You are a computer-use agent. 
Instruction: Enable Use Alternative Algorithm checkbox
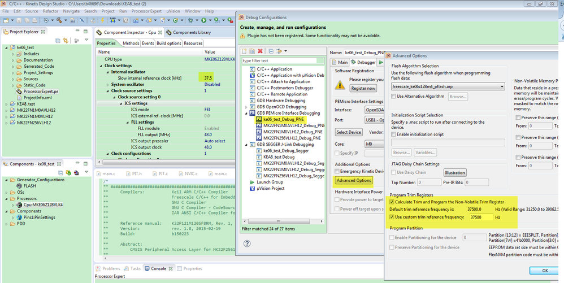point(393,97)
